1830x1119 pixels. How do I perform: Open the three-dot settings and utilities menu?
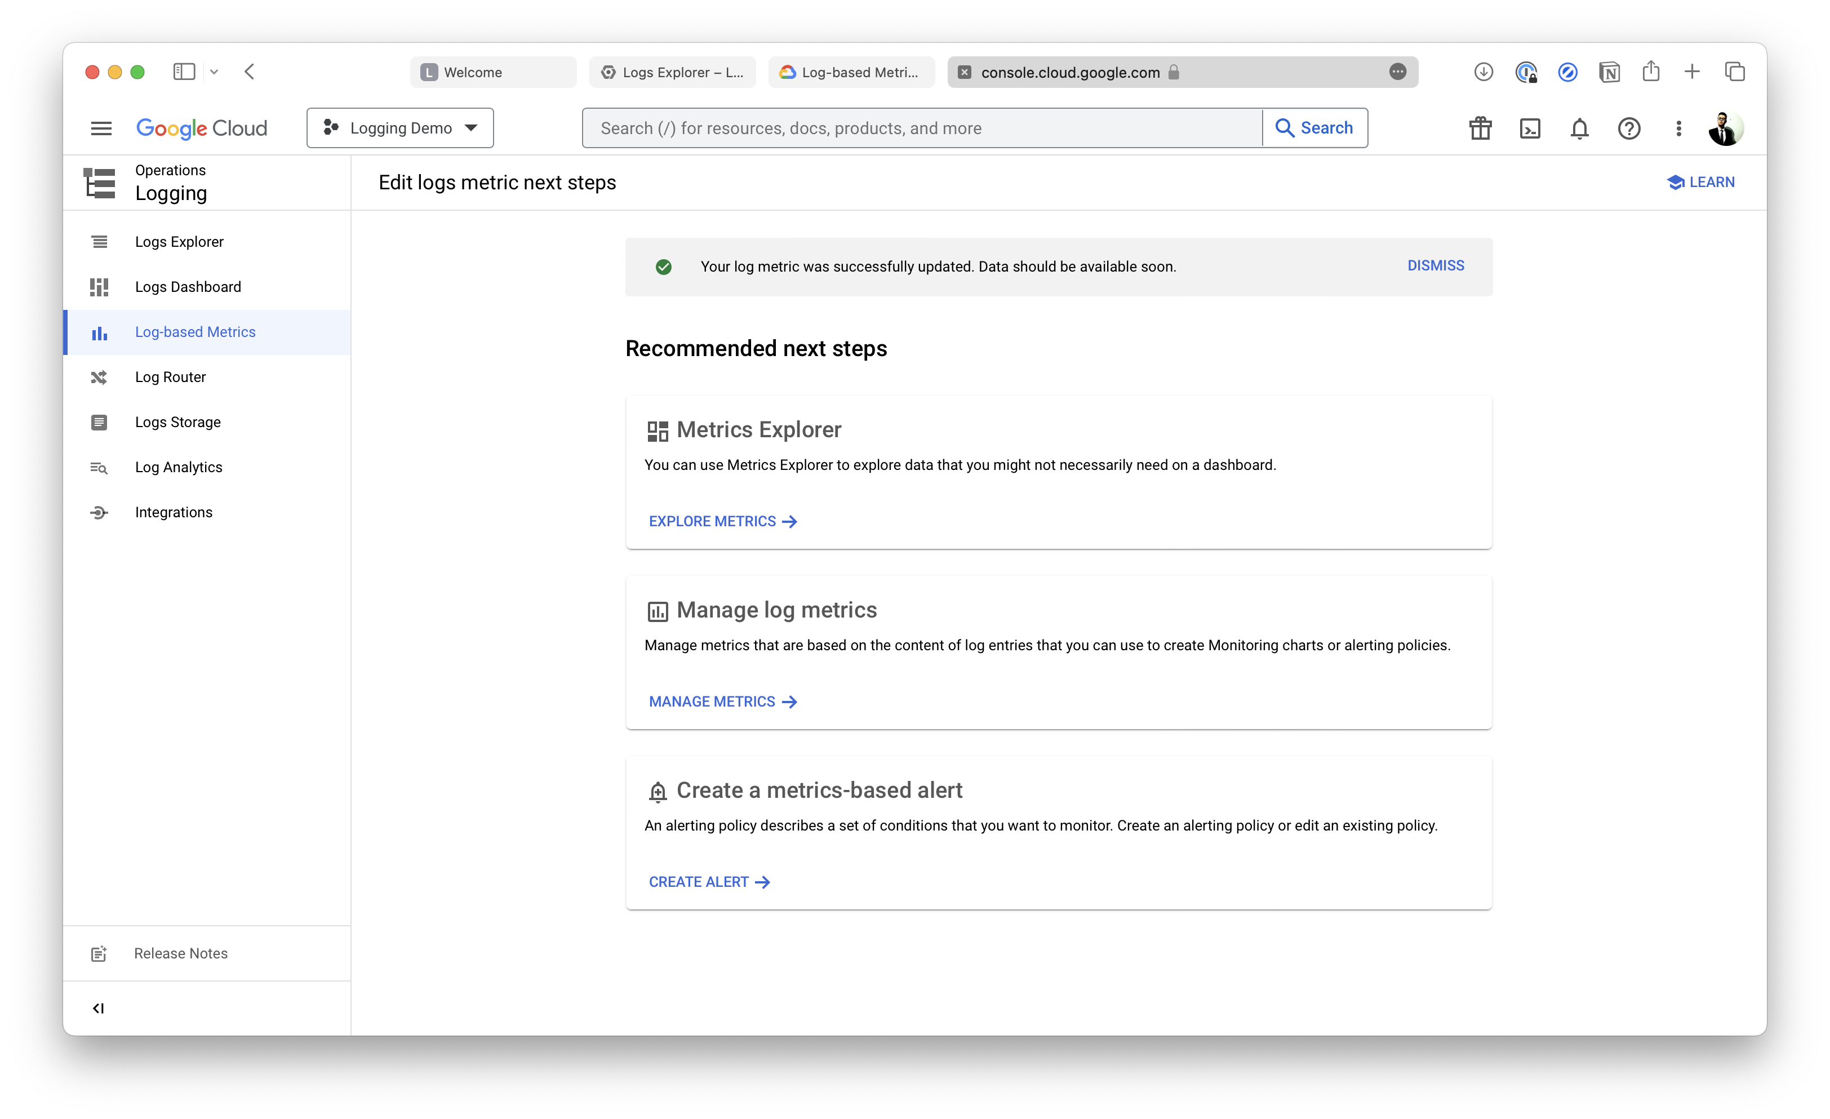coord(1678,128)
